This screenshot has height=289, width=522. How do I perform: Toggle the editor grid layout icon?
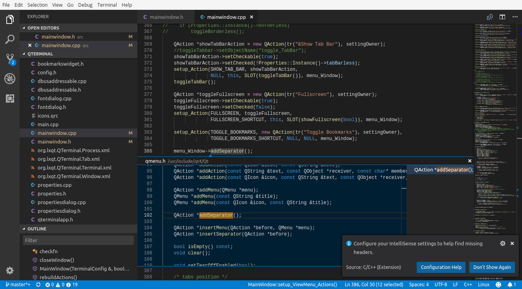(502, 17)
